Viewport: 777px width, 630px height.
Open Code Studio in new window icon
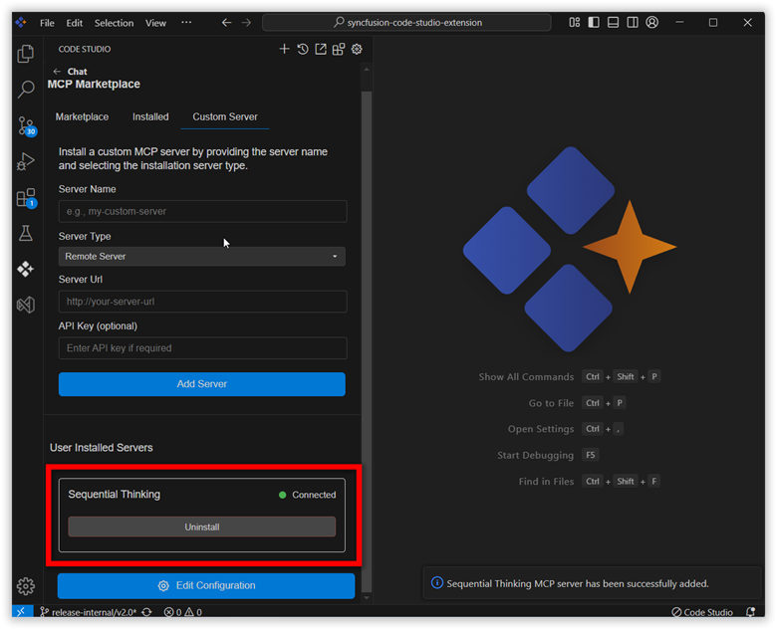(x=321, y=49)
